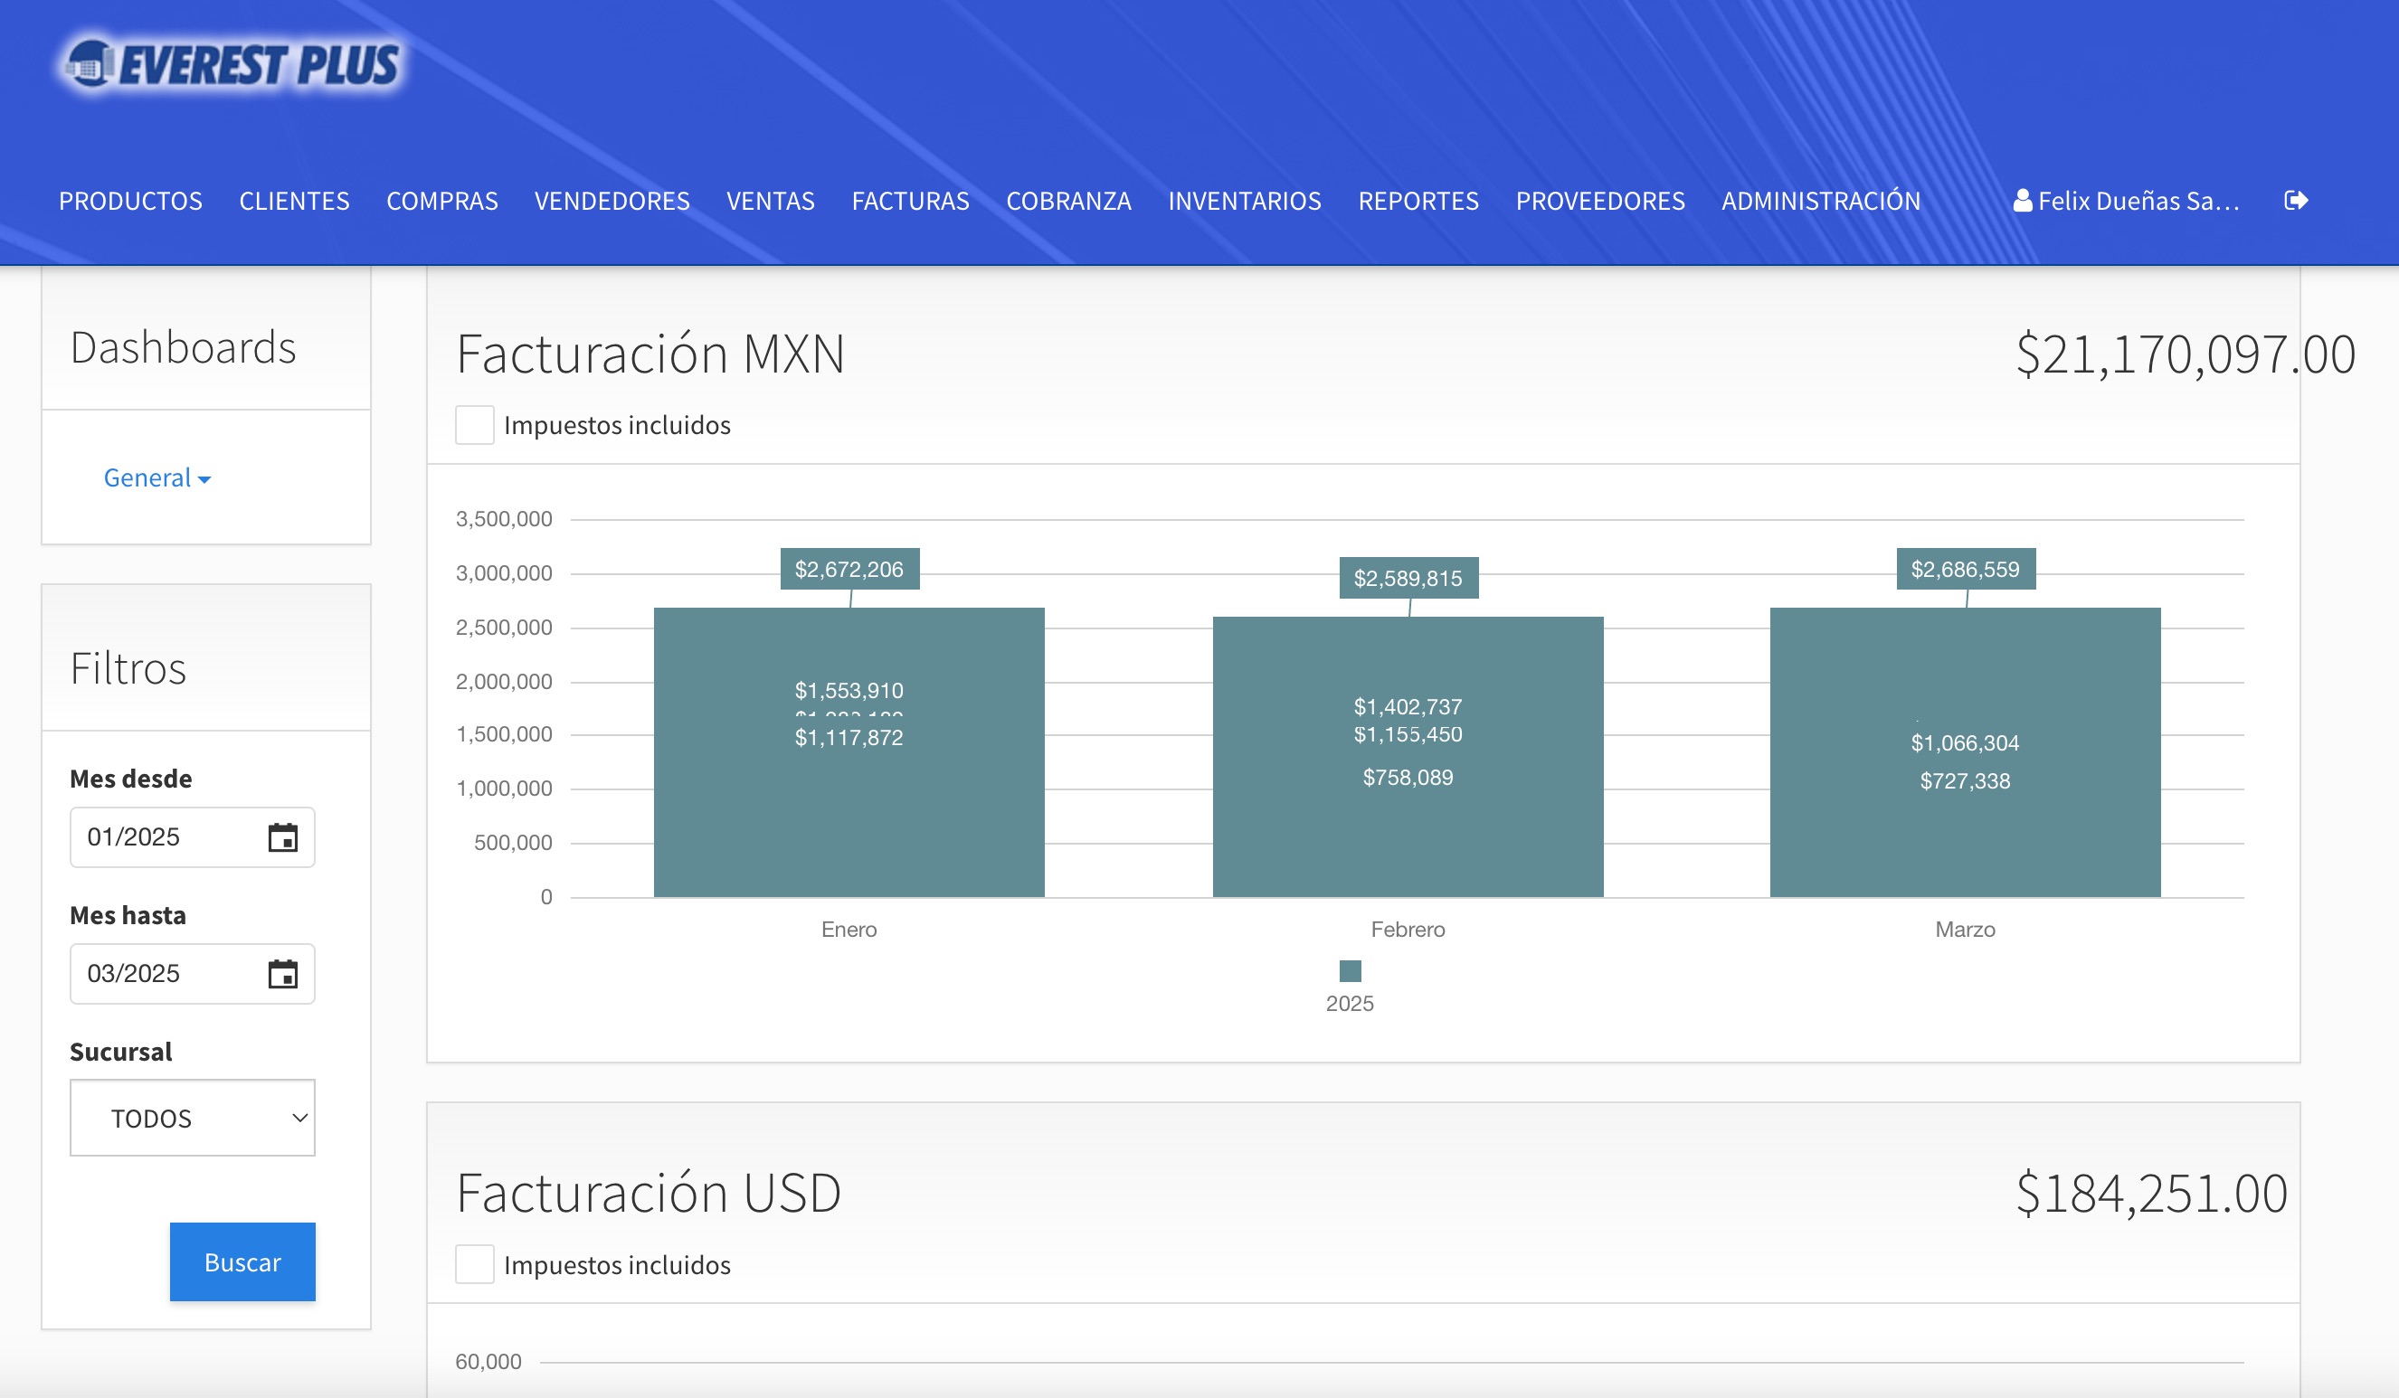Enable Impuestos incluidos for Facturación USD
This screenshot has width=2399, height=1398.
coord(474,1264)
